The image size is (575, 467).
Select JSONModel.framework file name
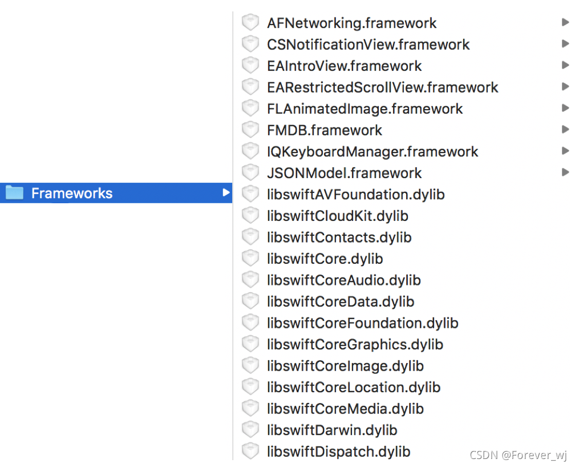(x=345, y=173)
